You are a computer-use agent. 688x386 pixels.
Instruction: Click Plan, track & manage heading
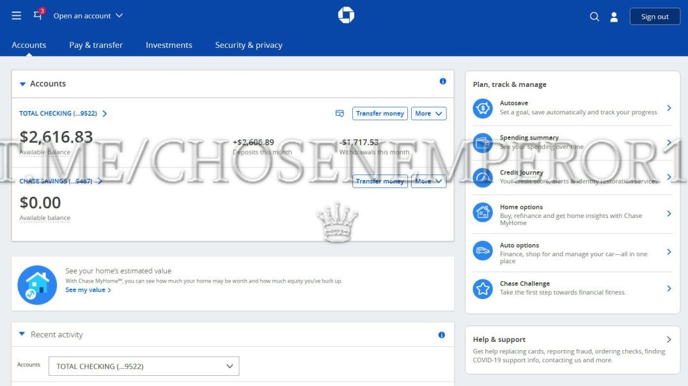pos(510,84)
